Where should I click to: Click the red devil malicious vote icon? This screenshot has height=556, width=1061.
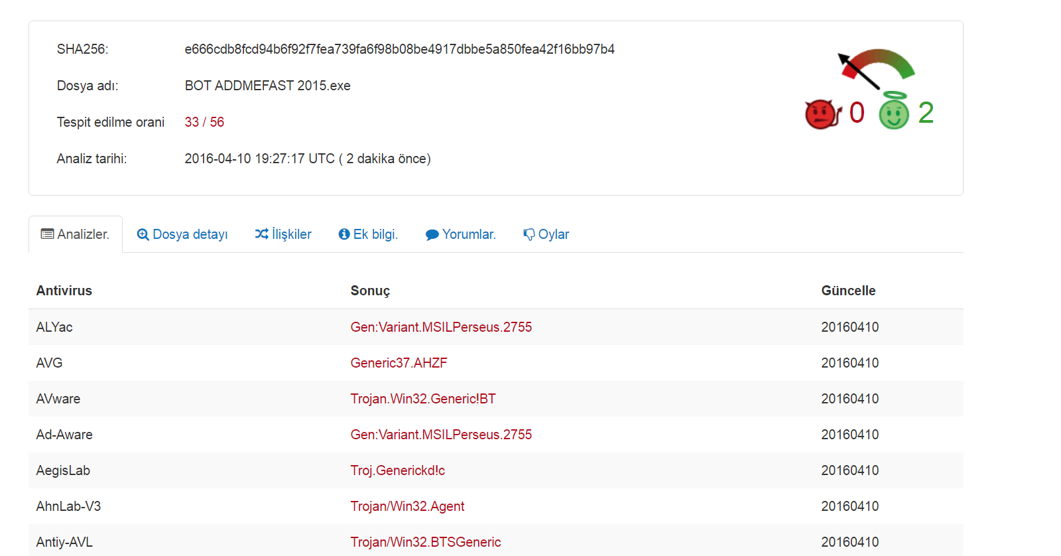822,114
